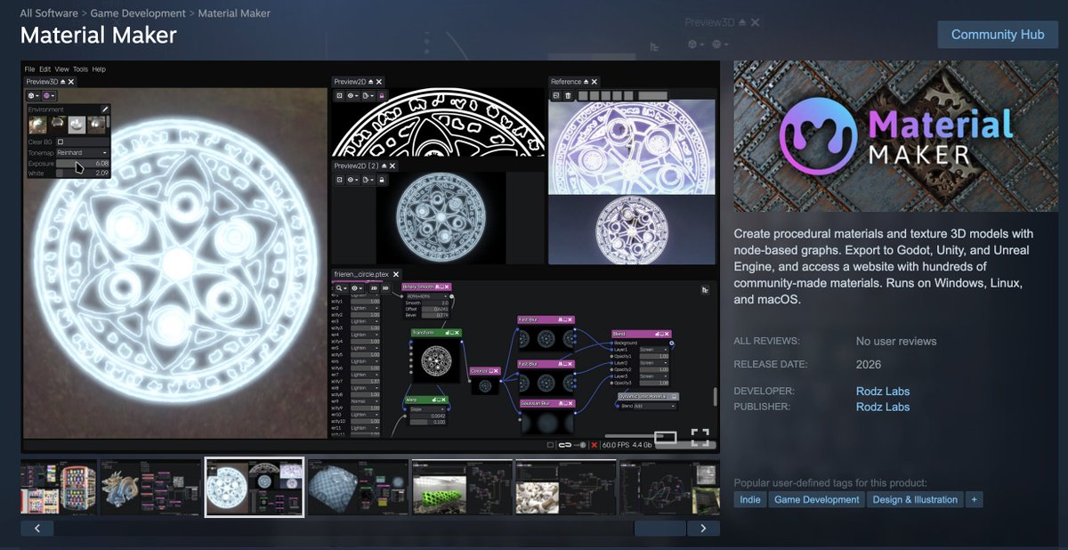Close the Blend node
The height and width of the screenshot is (550, 1068).
point(667,334)
